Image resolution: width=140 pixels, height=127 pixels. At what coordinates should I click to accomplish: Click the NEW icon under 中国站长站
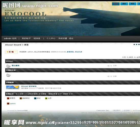[x=8, y=75]
